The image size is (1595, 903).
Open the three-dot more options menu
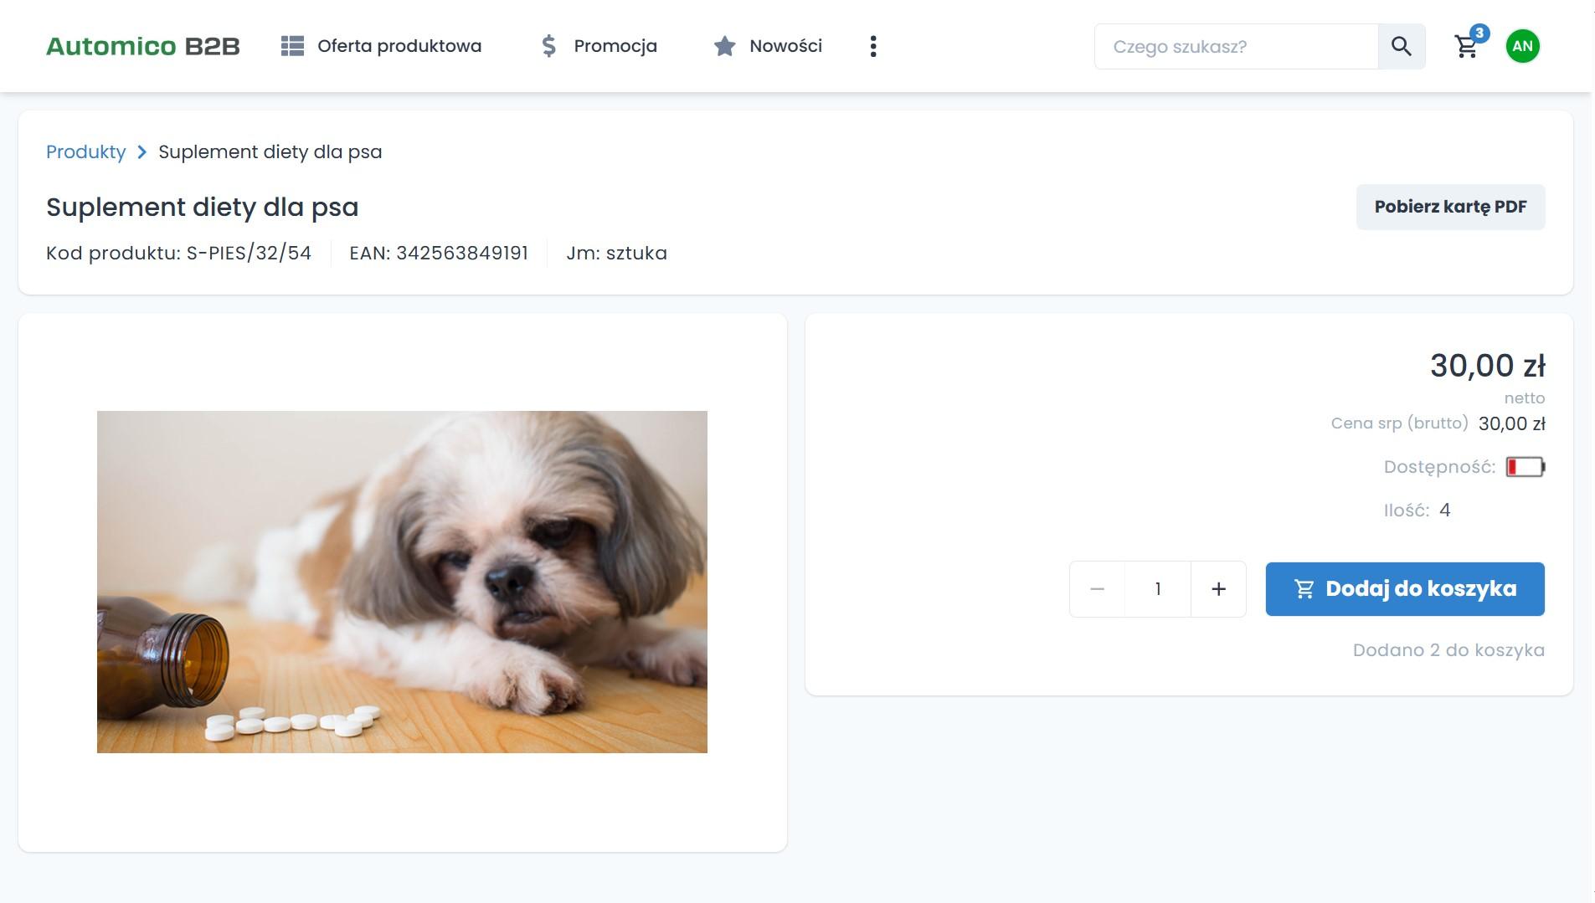[873, 46]
